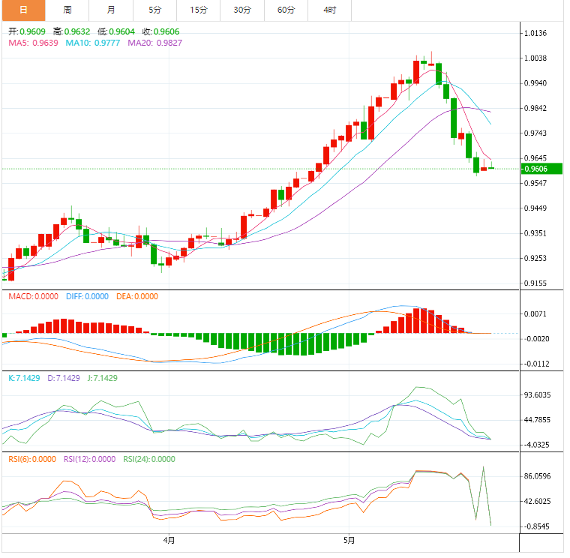The width and height of the screenshot is (570, 558).
Task: Click the -4.0325 KDJ axis label
Action: tap(536, 445)
